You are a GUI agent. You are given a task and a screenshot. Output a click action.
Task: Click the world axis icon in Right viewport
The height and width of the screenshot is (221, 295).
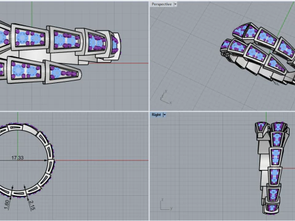click(166, 204)
